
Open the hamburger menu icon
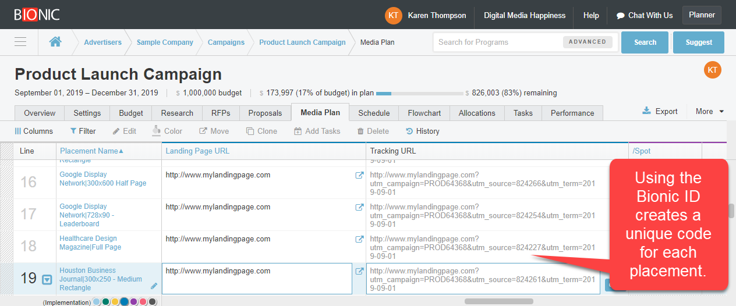click(20, 42)
